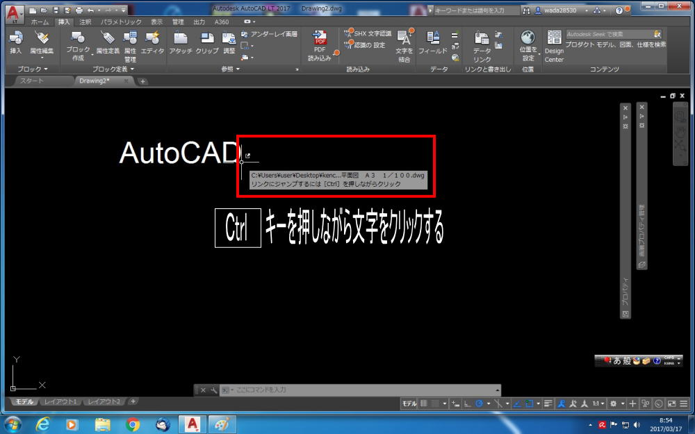Toggle snap mode in the status bar
This screenshot has width=695, height=434.
click(x=435, y=403)
